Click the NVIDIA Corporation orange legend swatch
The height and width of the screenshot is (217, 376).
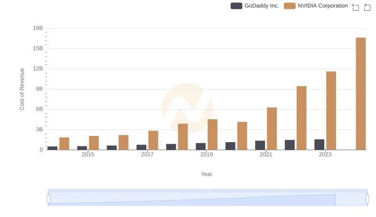point(290,6)
